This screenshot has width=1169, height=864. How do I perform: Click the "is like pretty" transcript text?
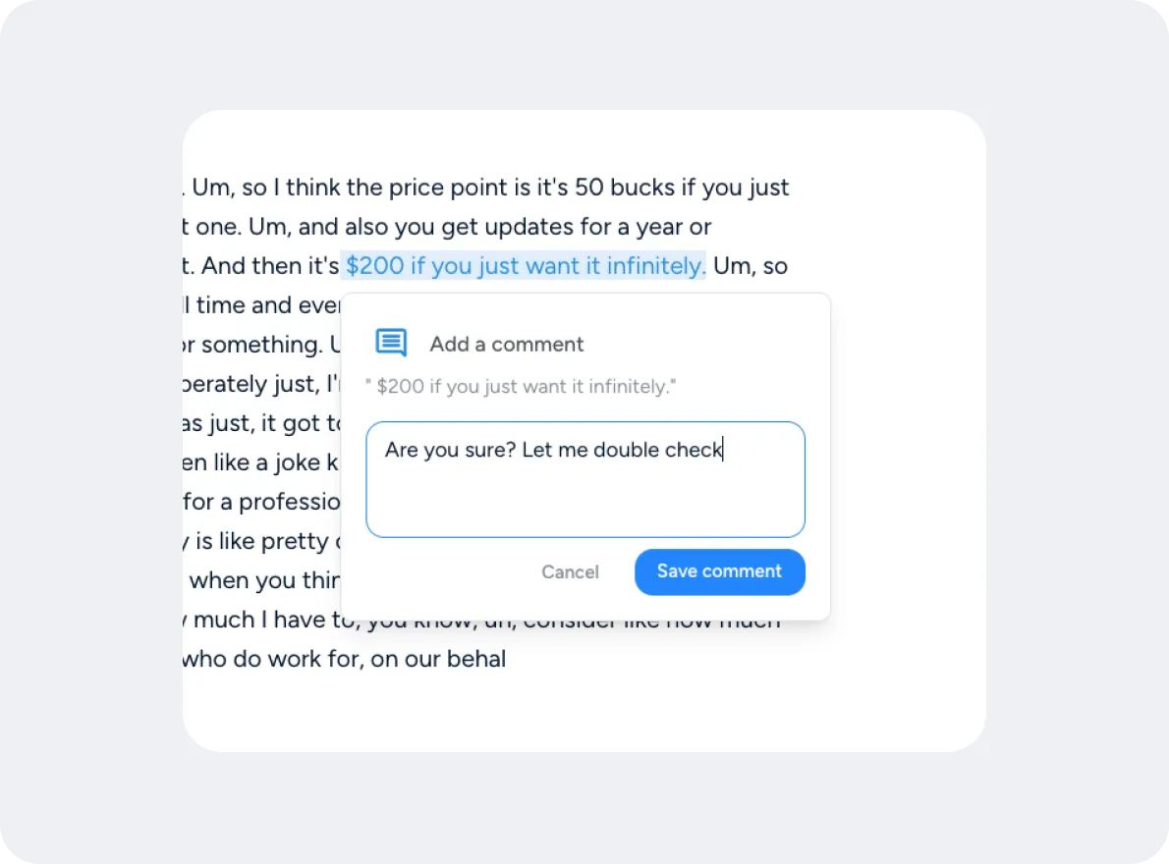(x=261, y=541)
